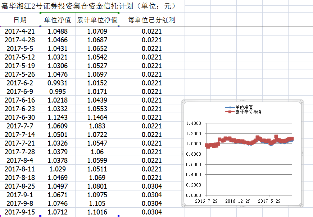
Task: Select the 累计单位净值 header cell
Action: coord(97,20)
